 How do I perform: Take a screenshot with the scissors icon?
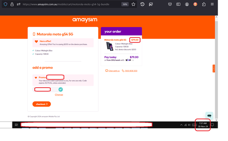tap(151, 4)
